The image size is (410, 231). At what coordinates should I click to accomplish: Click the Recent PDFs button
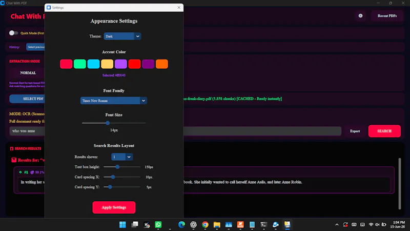[387, 16]
